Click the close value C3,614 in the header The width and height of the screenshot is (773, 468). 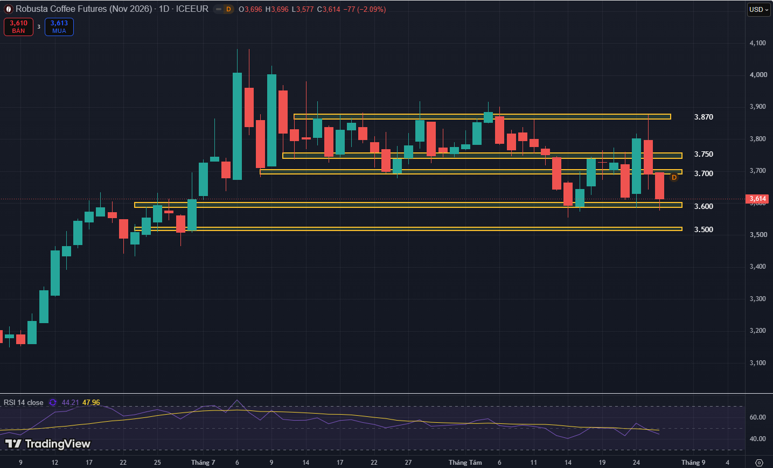click(329, 9)
